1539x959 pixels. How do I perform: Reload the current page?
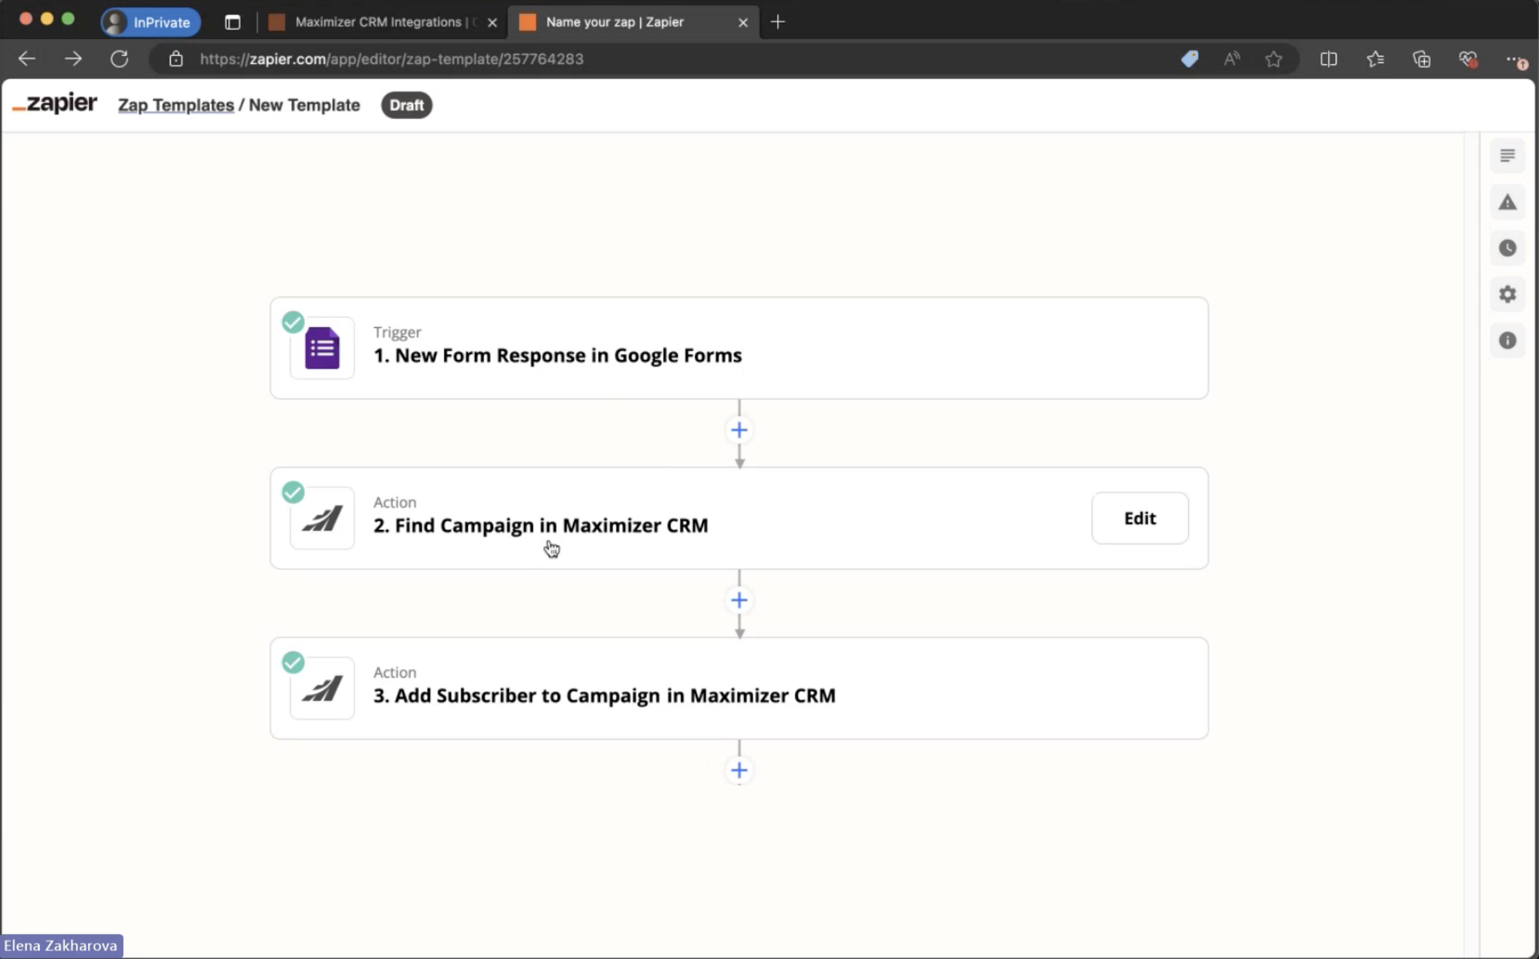pyautogui.click(x=119, y=59)
